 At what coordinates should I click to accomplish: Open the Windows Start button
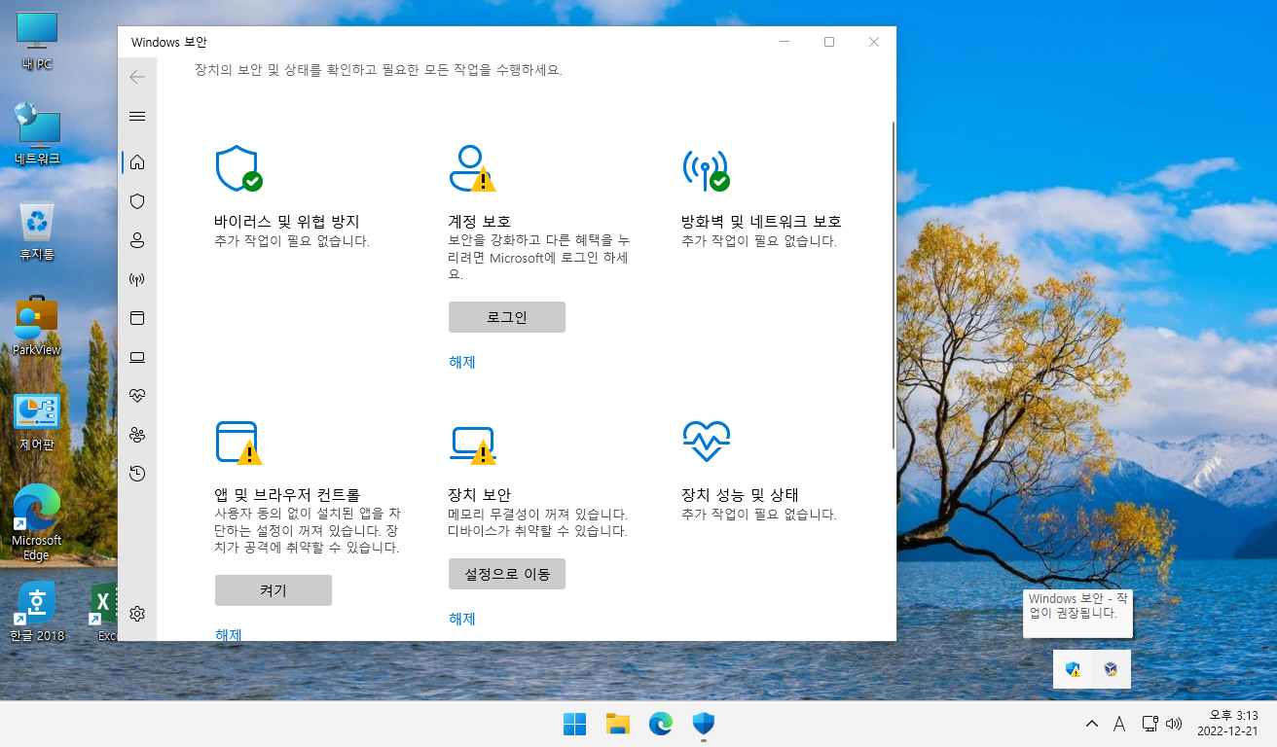(x=574, y=724)
